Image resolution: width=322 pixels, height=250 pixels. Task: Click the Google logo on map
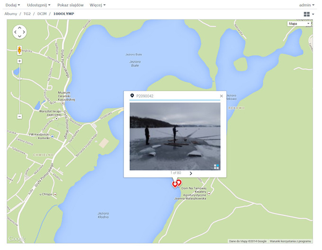[x=17, y=239]
